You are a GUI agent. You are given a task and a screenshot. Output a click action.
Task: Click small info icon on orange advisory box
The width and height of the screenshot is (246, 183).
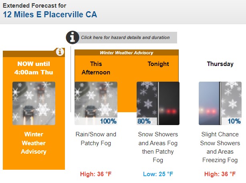(x=60, y=51)
